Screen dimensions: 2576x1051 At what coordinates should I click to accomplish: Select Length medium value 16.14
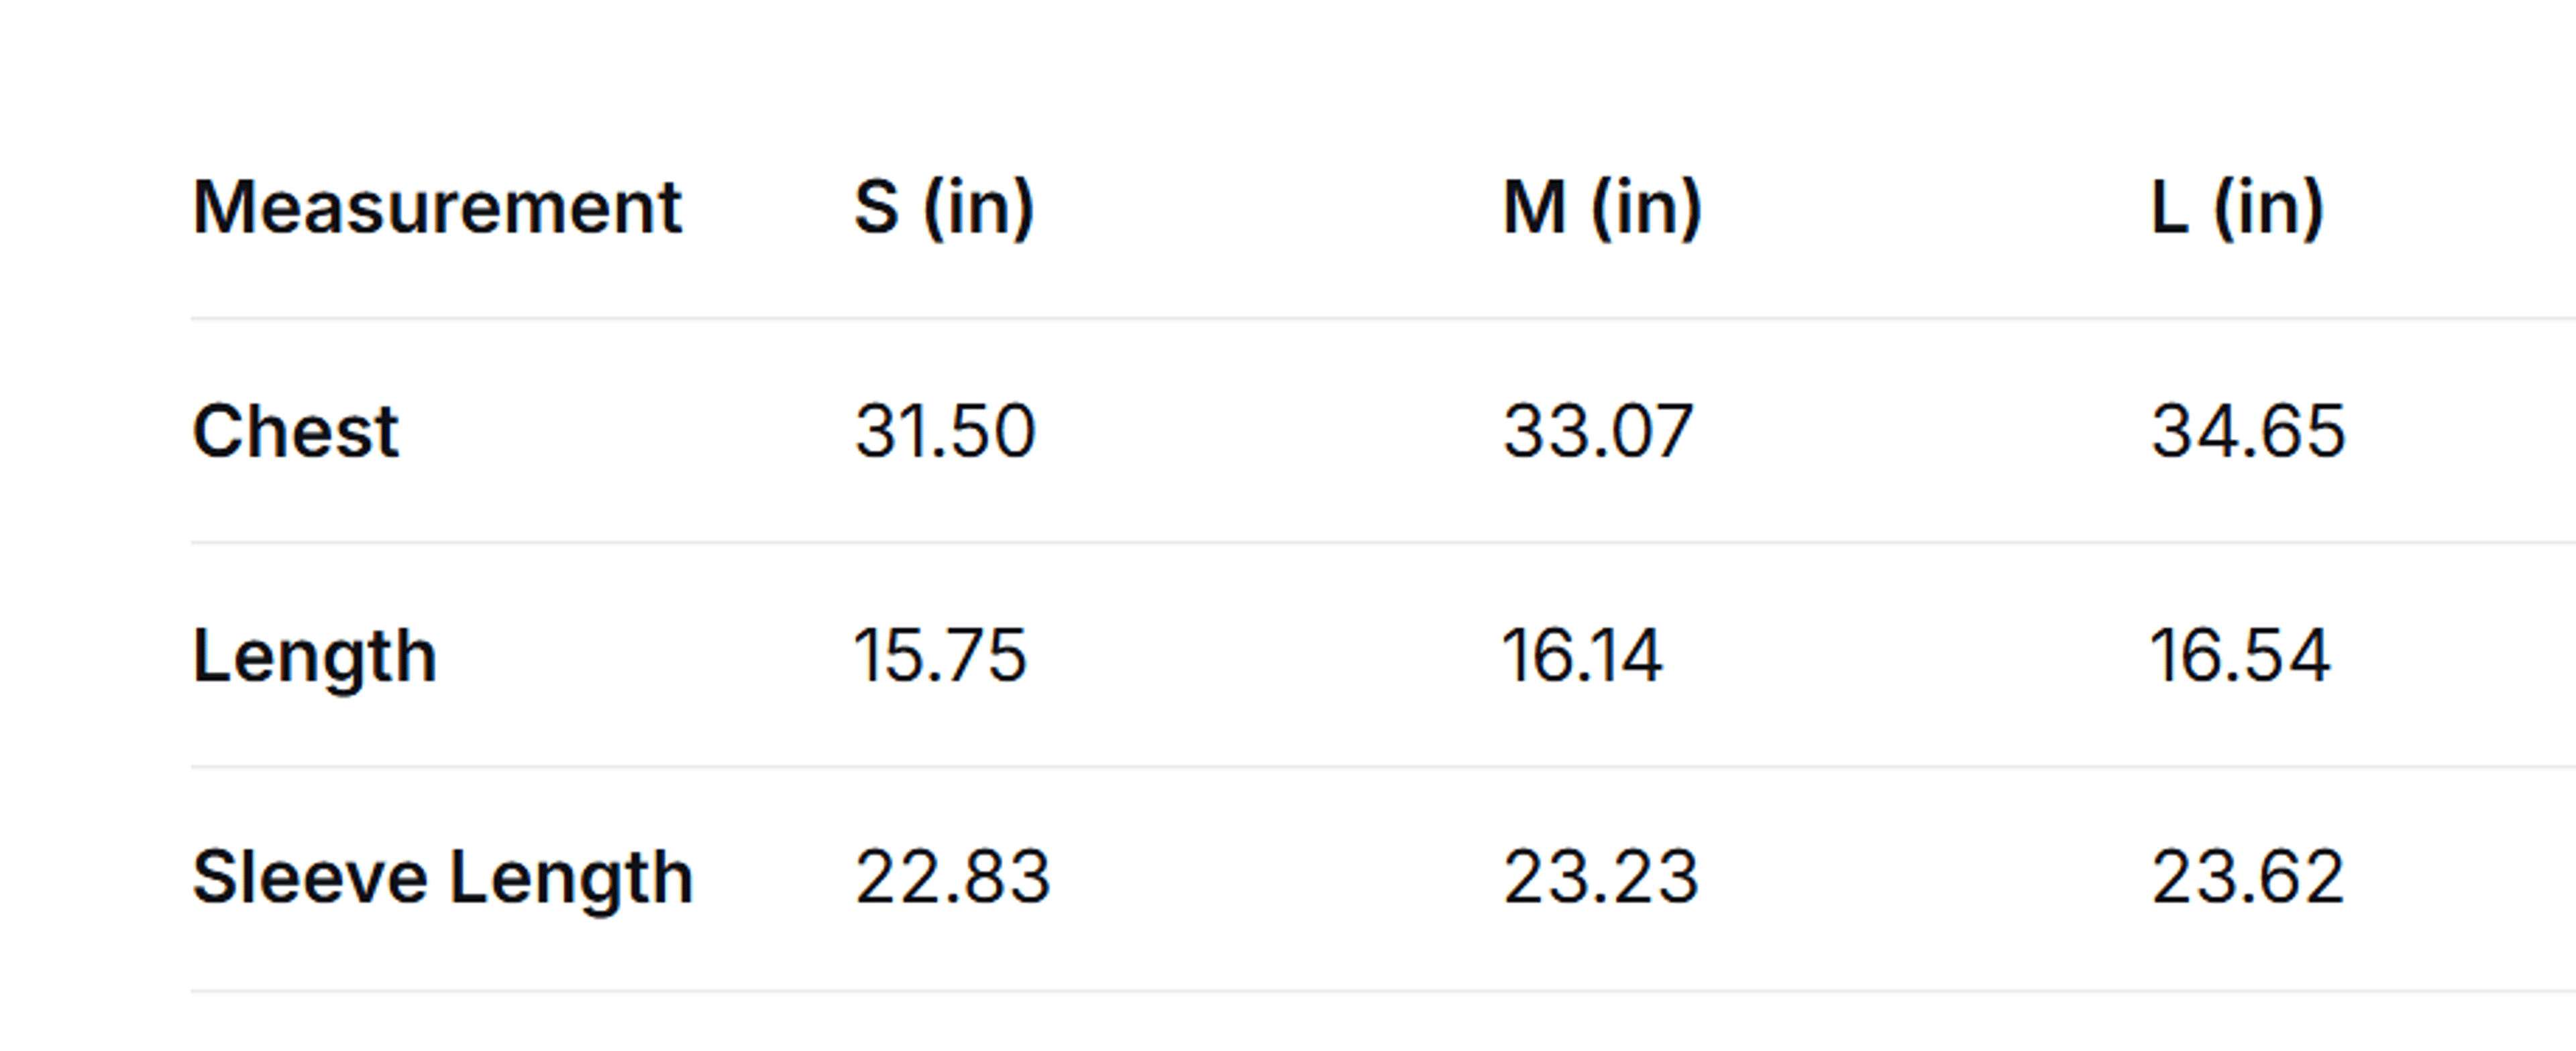(x=1583, y=656)
